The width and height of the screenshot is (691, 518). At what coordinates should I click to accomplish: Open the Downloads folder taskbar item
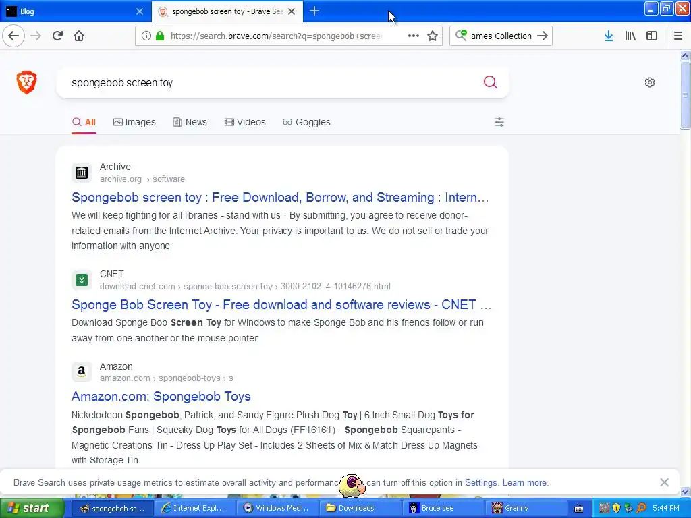[x=360, y=508]
